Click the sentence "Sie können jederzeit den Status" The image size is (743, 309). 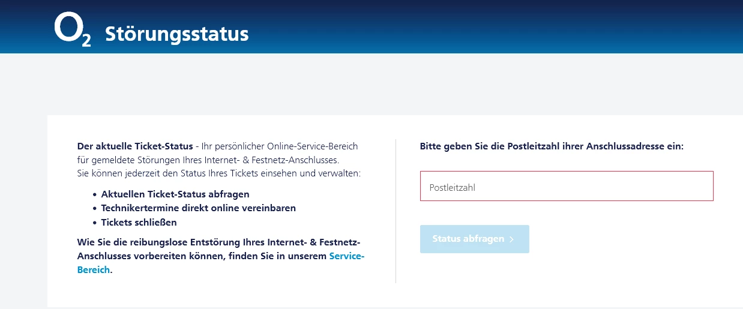[218, 174]
